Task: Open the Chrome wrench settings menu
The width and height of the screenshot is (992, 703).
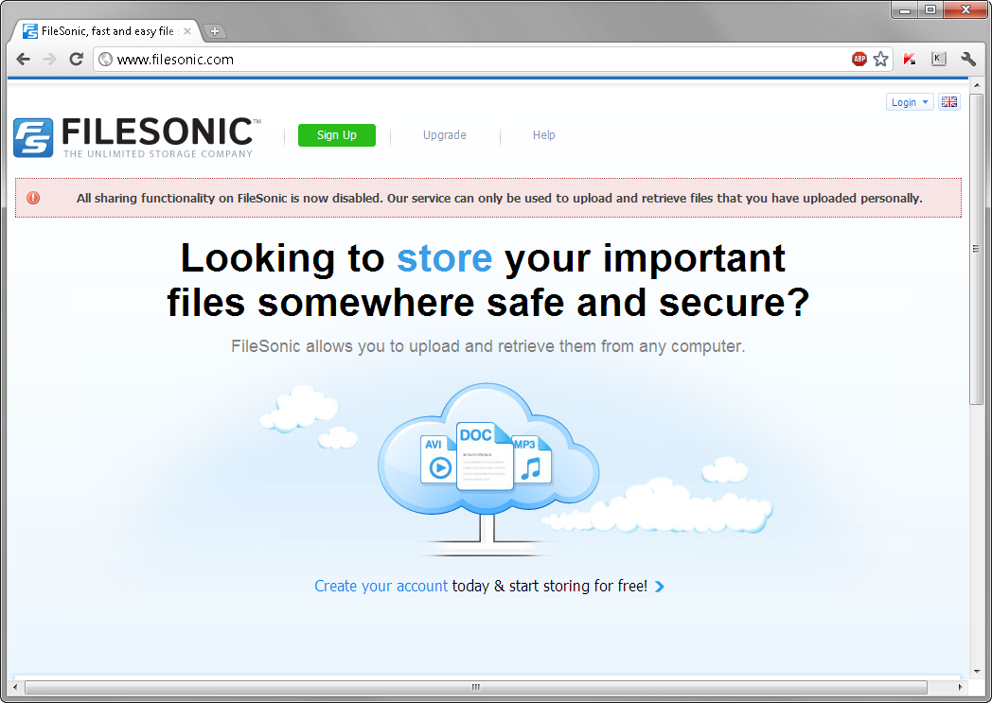Action: pos(968,60)
